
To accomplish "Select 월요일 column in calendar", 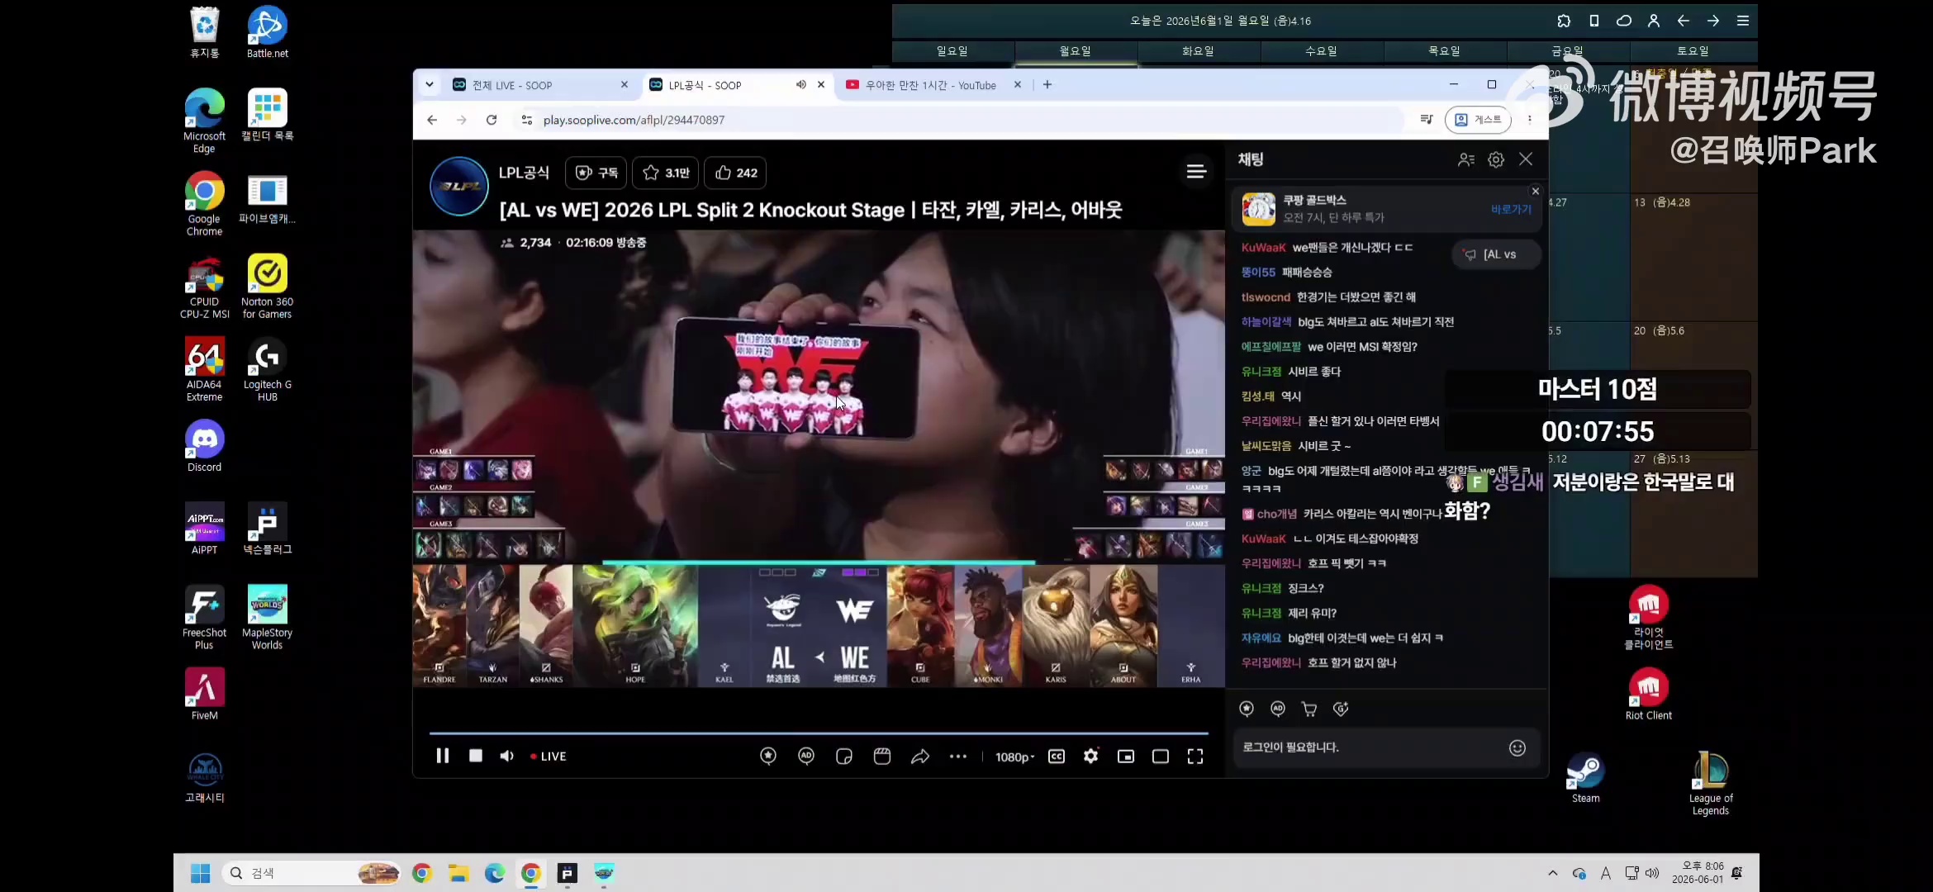I will coord(1076,51).
